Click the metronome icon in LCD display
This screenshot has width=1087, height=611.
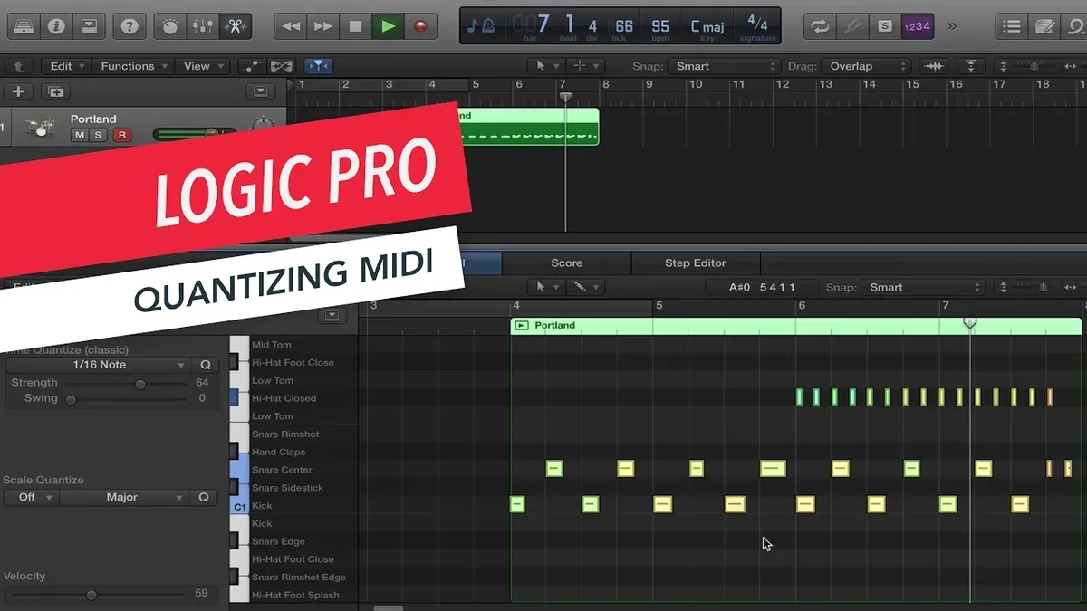(x=488, y=25)
